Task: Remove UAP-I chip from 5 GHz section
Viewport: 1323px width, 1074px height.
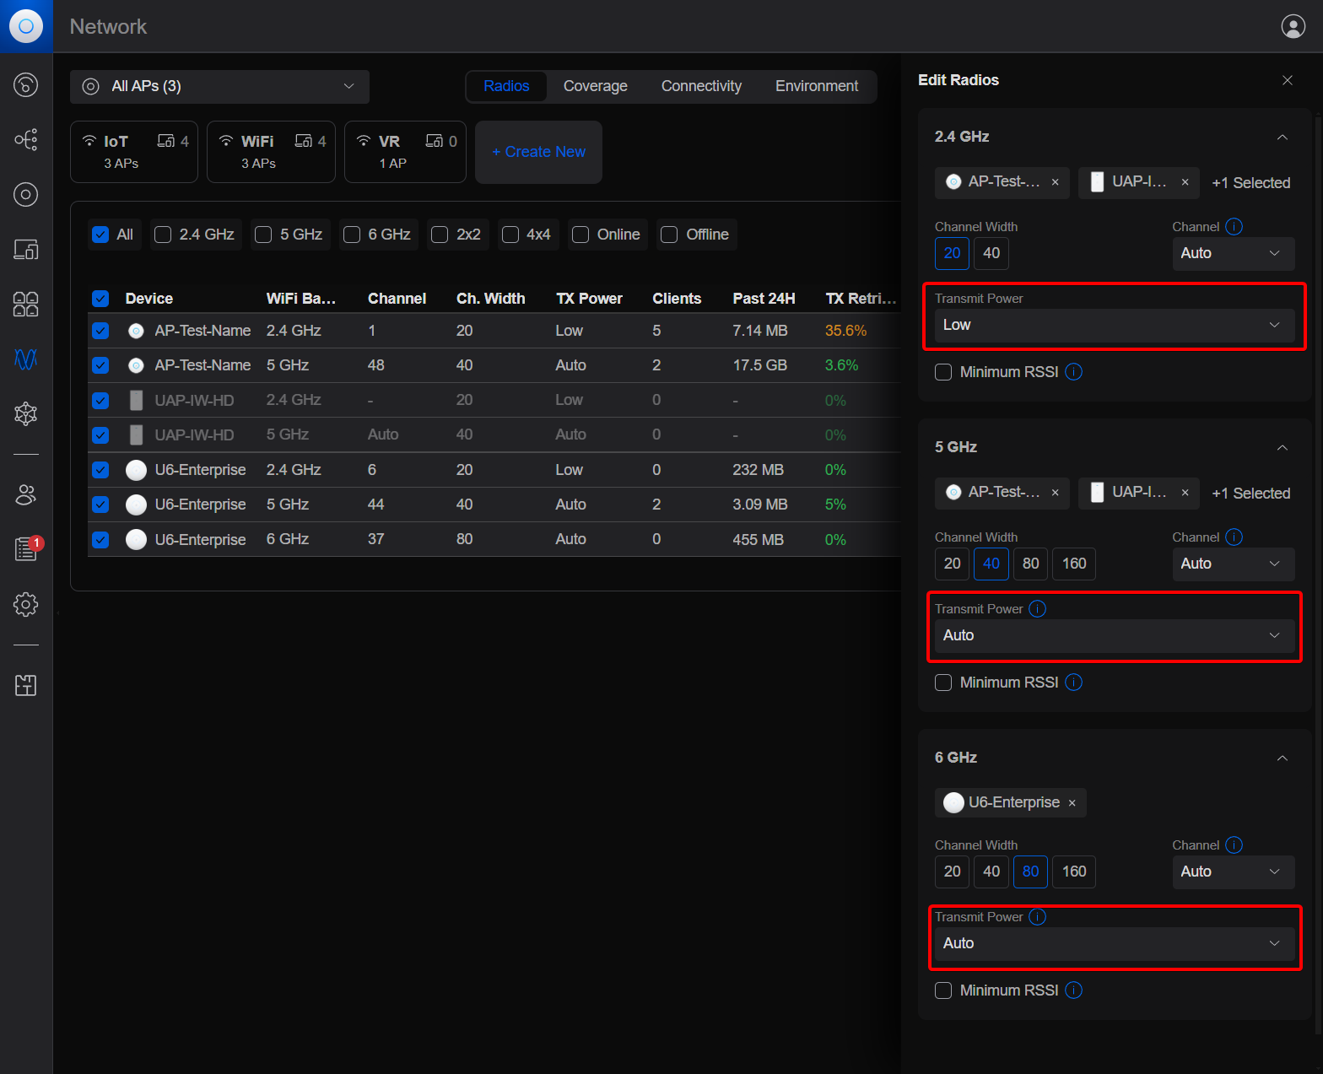Action: 1185,493
